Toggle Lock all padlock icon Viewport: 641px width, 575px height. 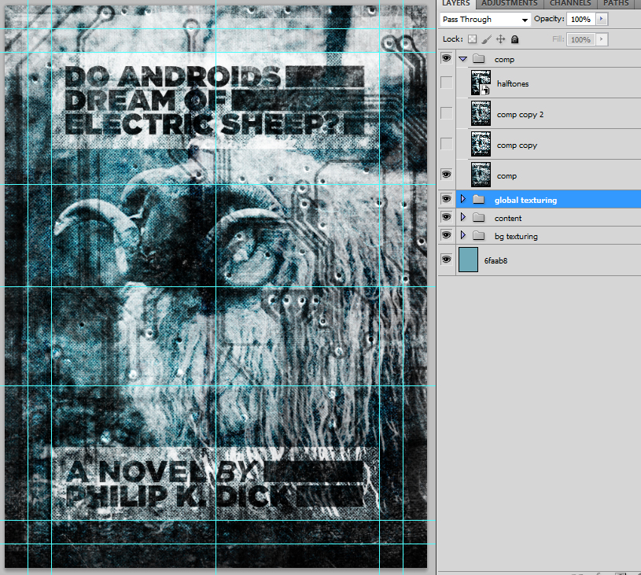click(515, 39)
